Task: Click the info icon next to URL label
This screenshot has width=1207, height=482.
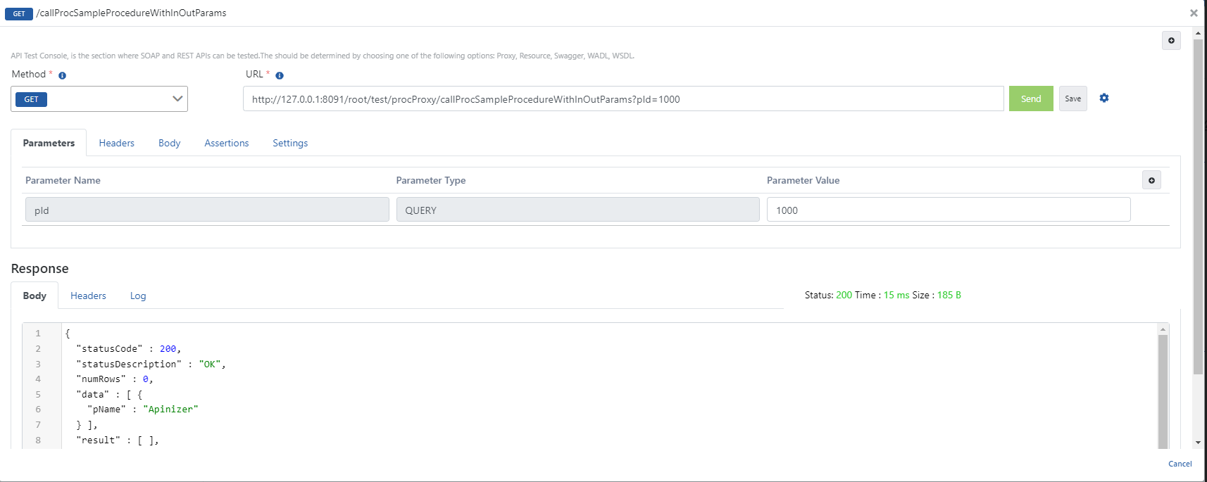Action: tap(280, 75)
